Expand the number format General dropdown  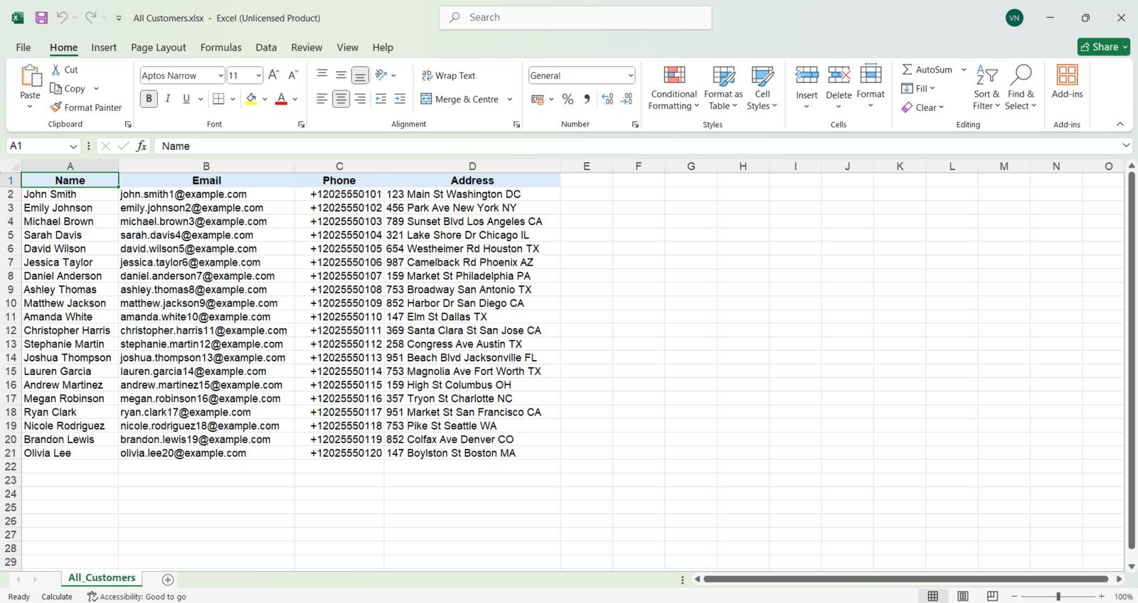click(x=630, y=75)
